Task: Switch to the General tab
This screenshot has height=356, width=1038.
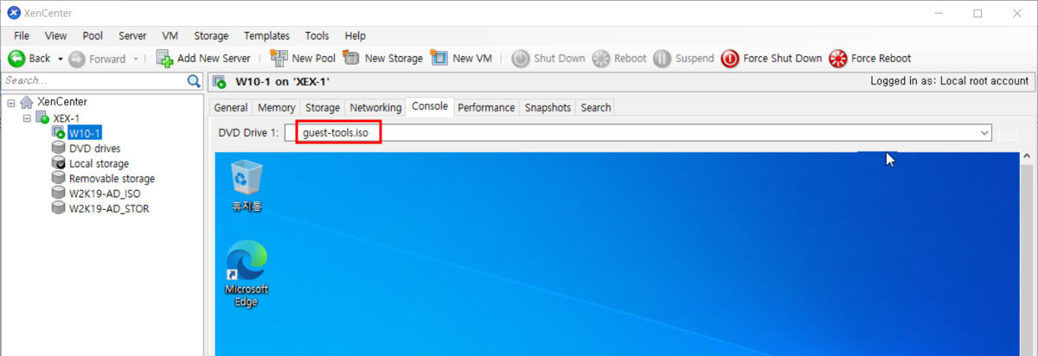Action: (231, 108)
